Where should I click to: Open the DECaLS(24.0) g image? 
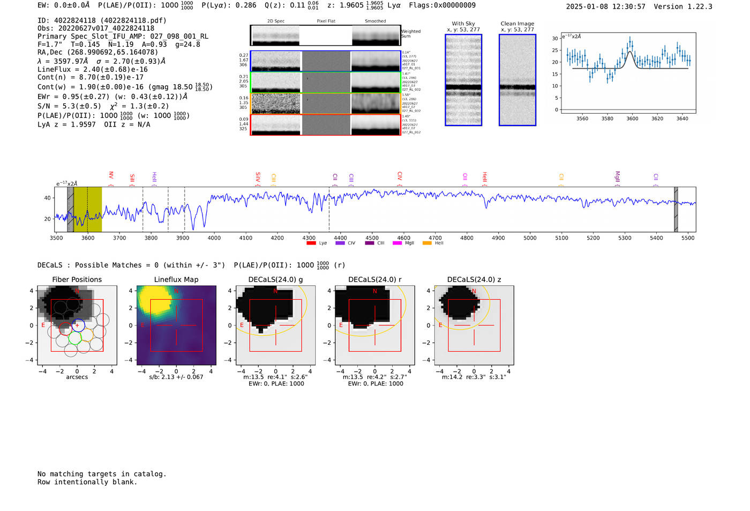275,325
